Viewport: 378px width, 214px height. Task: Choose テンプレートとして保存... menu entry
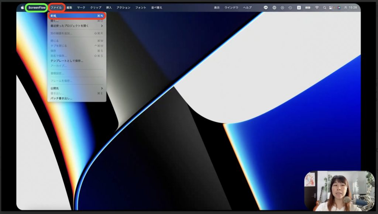67,61
